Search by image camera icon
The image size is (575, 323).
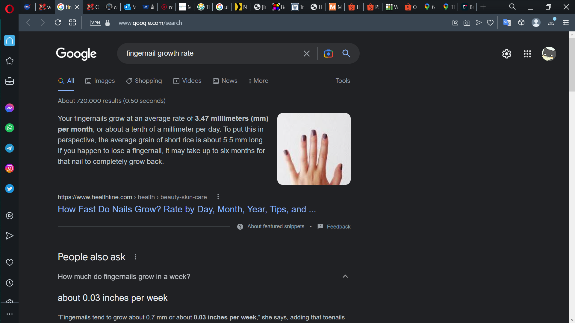[328, 54]
